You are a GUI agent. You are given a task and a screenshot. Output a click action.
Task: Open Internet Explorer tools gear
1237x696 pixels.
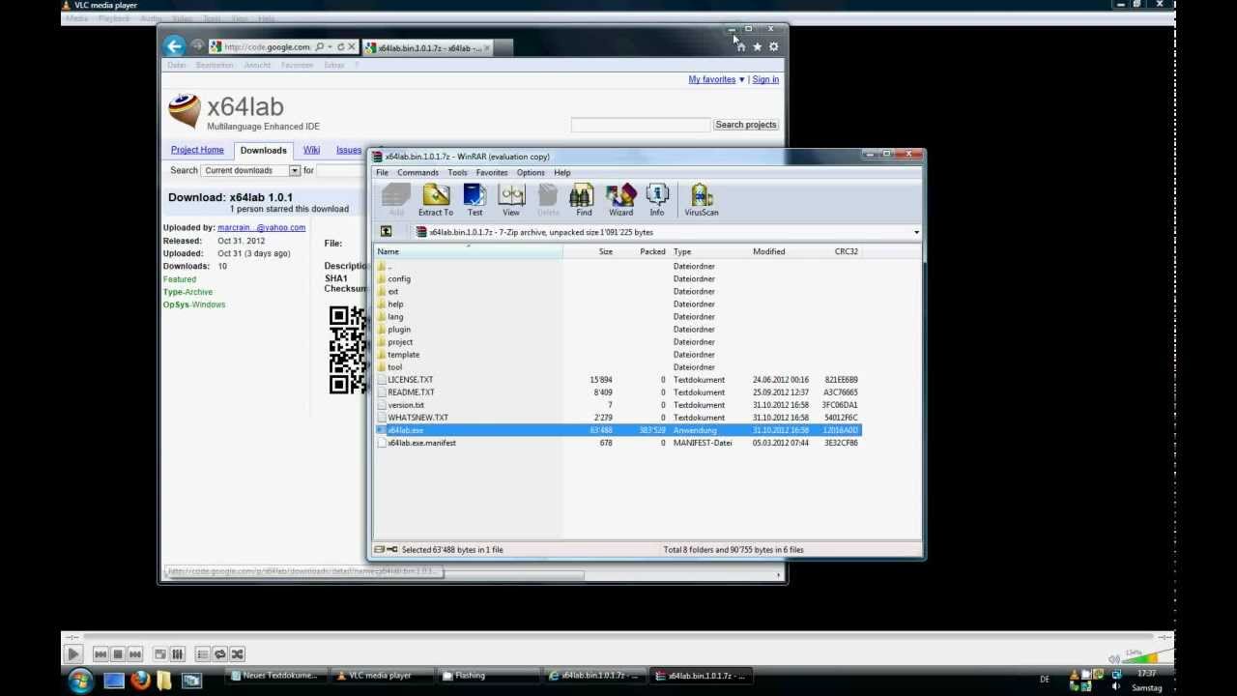[x=773, y=46]
